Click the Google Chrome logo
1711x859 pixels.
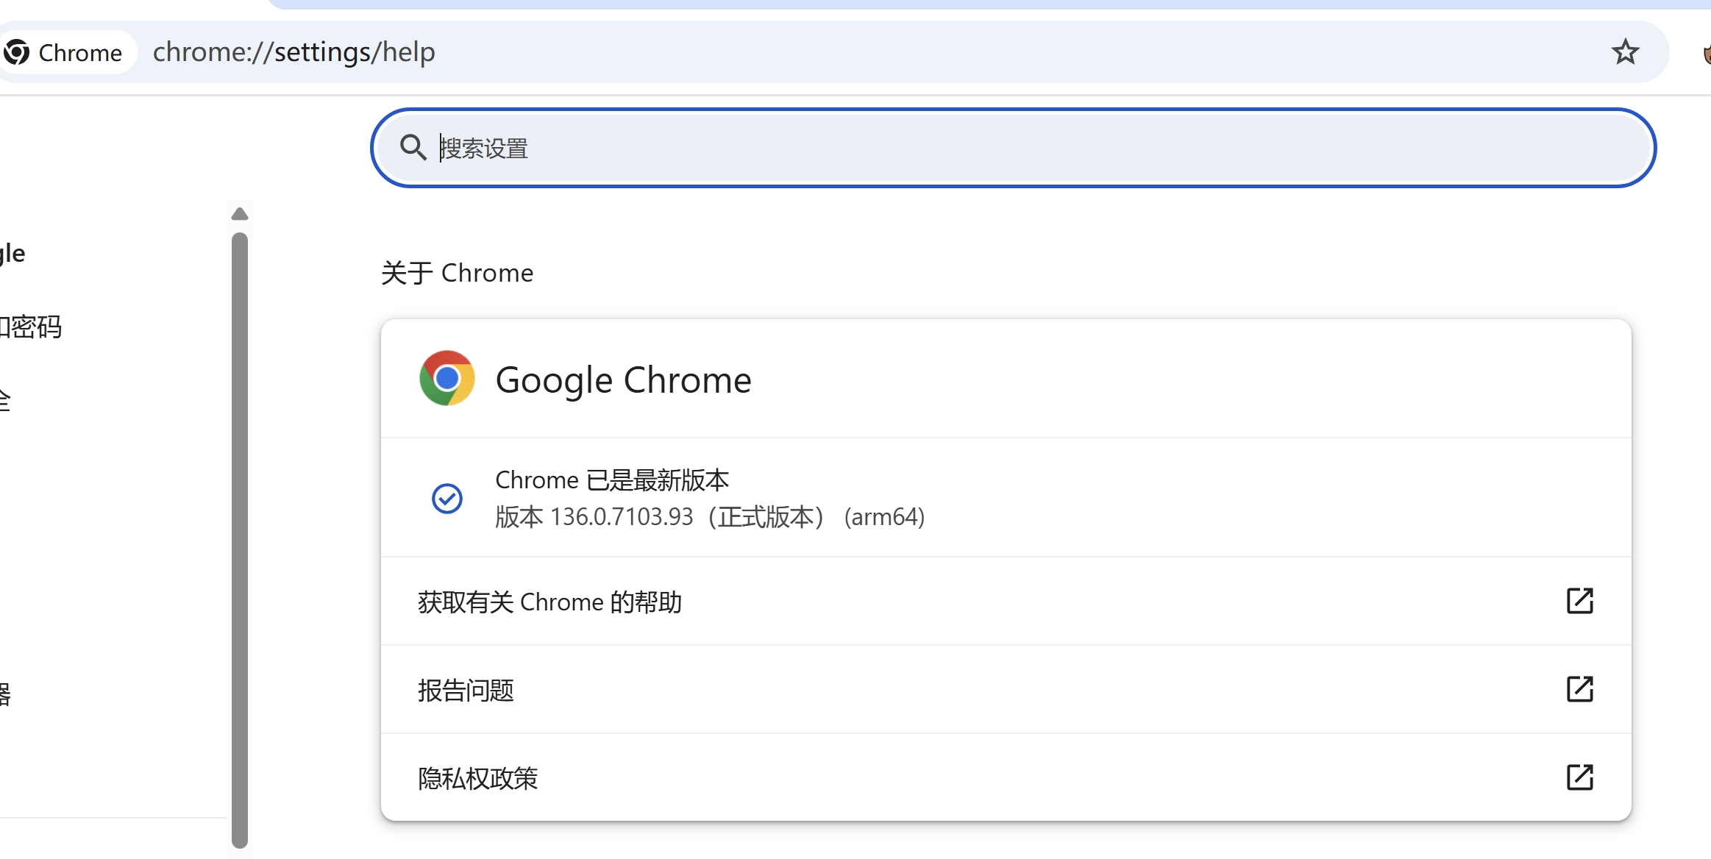(447, 378)
